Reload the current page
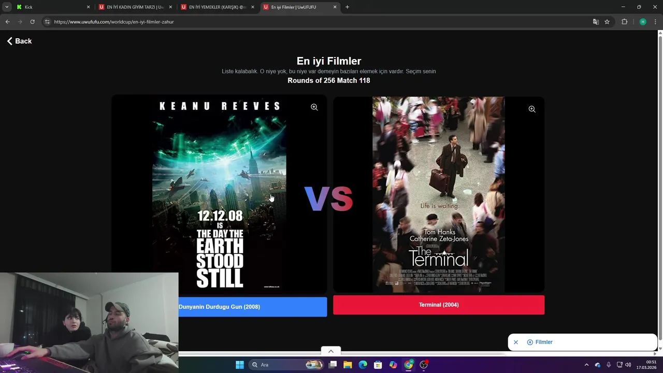 [x=32, y=22]
